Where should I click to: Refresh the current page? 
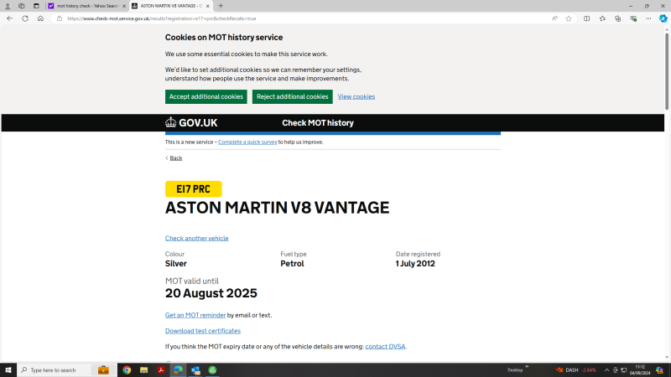pyautogui.click(x=25, y=18)
